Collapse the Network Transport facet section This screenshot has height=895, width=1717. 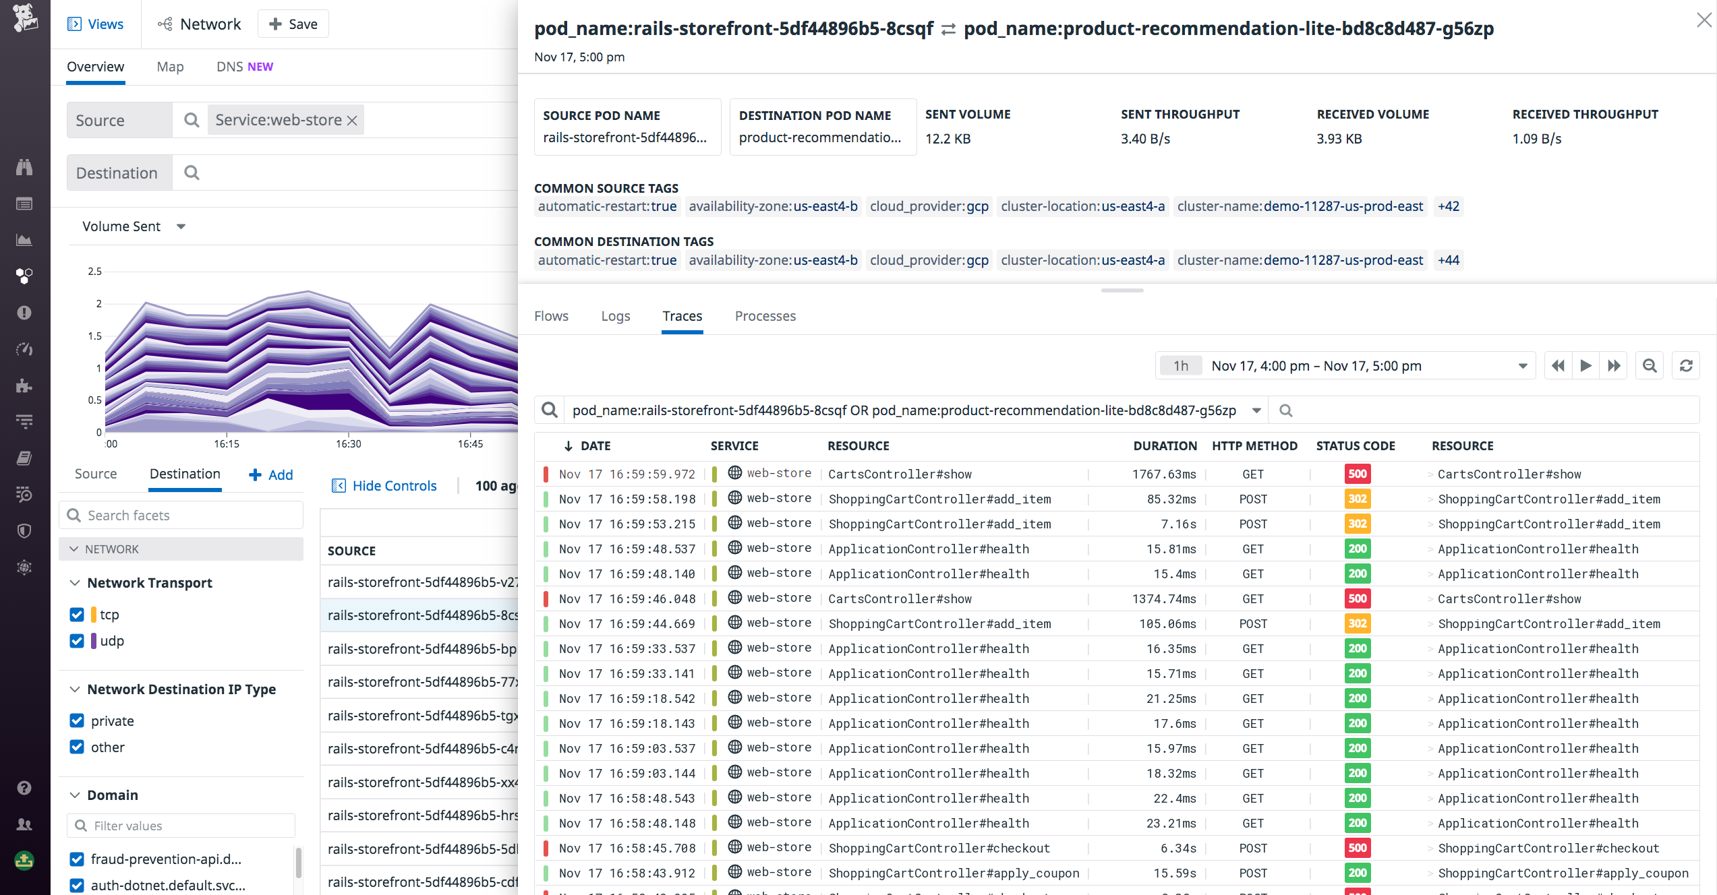click(74, 582)
